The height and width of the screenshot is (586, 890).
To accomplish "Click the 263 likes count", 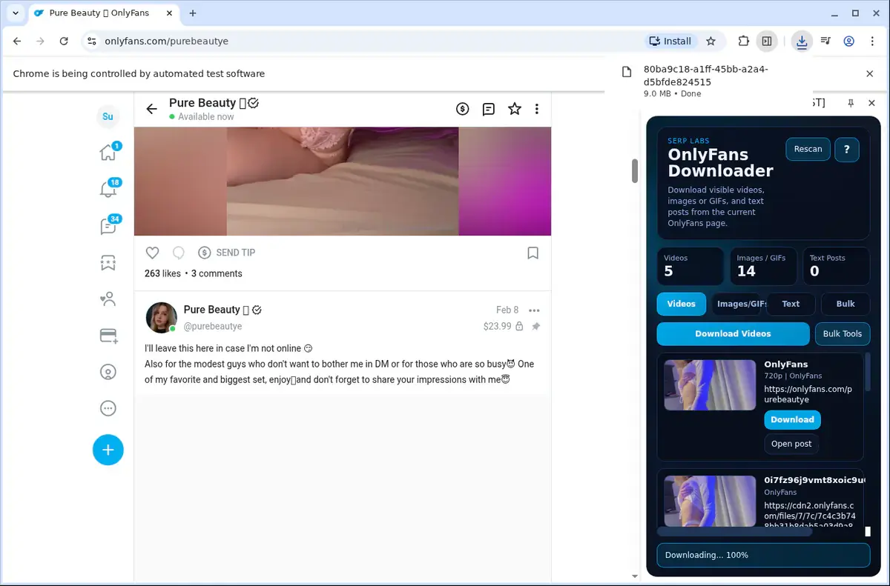I will point(162,273).
